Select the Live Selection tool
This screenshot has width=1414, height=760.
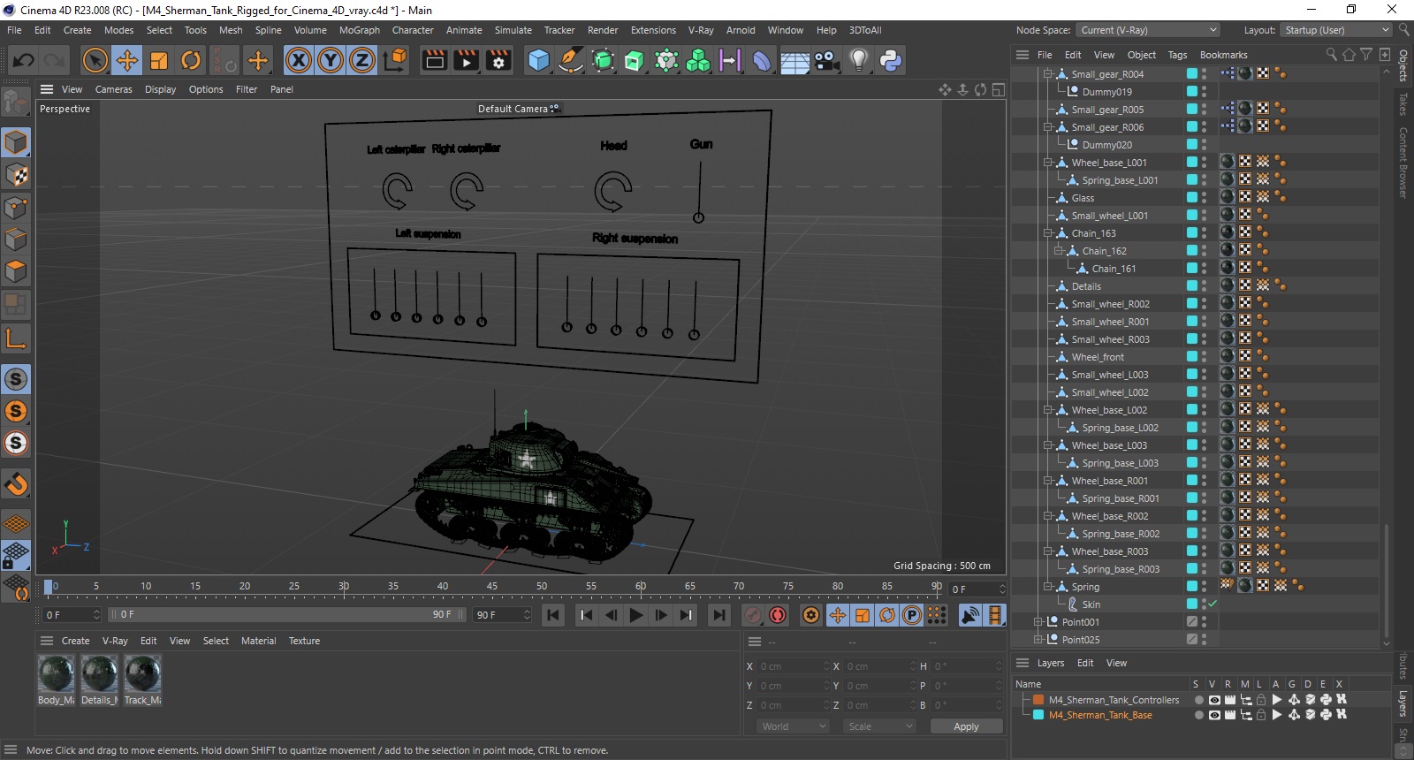[95, 60]
